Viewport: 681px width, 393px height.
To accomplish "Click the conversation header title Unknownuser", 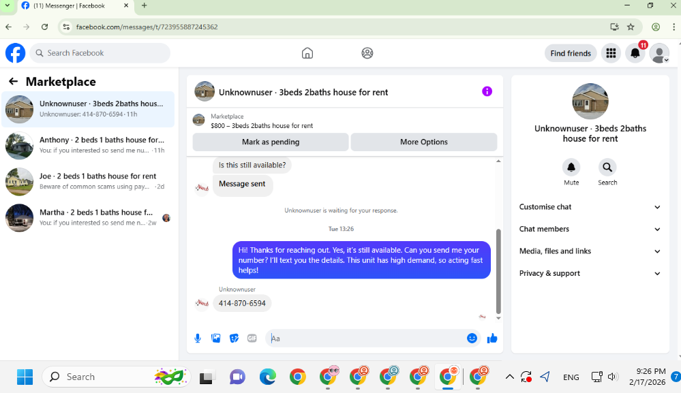I will click(303, 92).
